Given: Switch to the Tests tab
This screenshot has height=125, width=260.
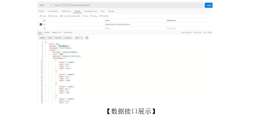Looking at the screenshot, I should coord(102,11).
